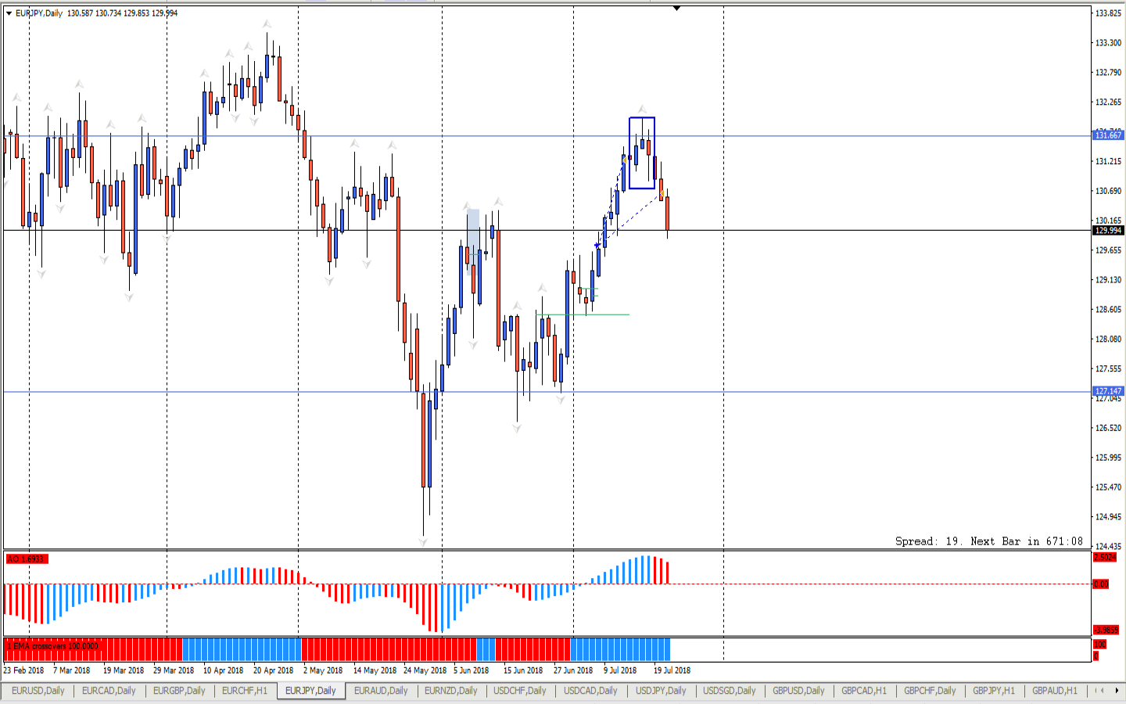Open the GBPCAD,H1 chart tab
1126x704 pixels.
point(864,691)
